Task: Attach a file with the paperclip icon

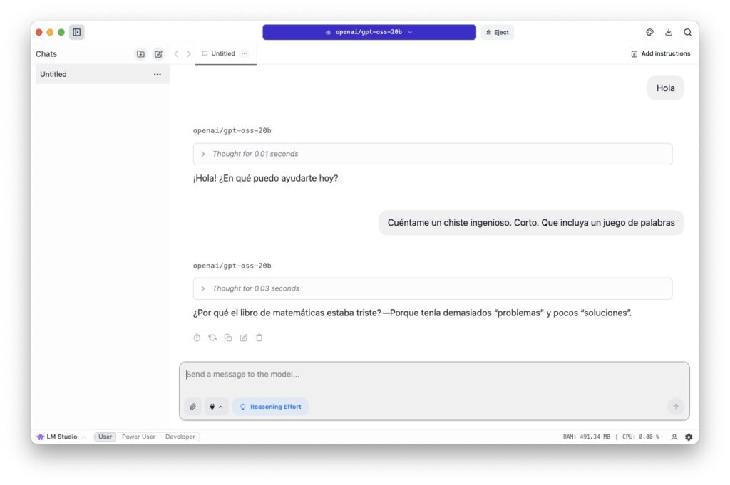Action: (192, 407)
